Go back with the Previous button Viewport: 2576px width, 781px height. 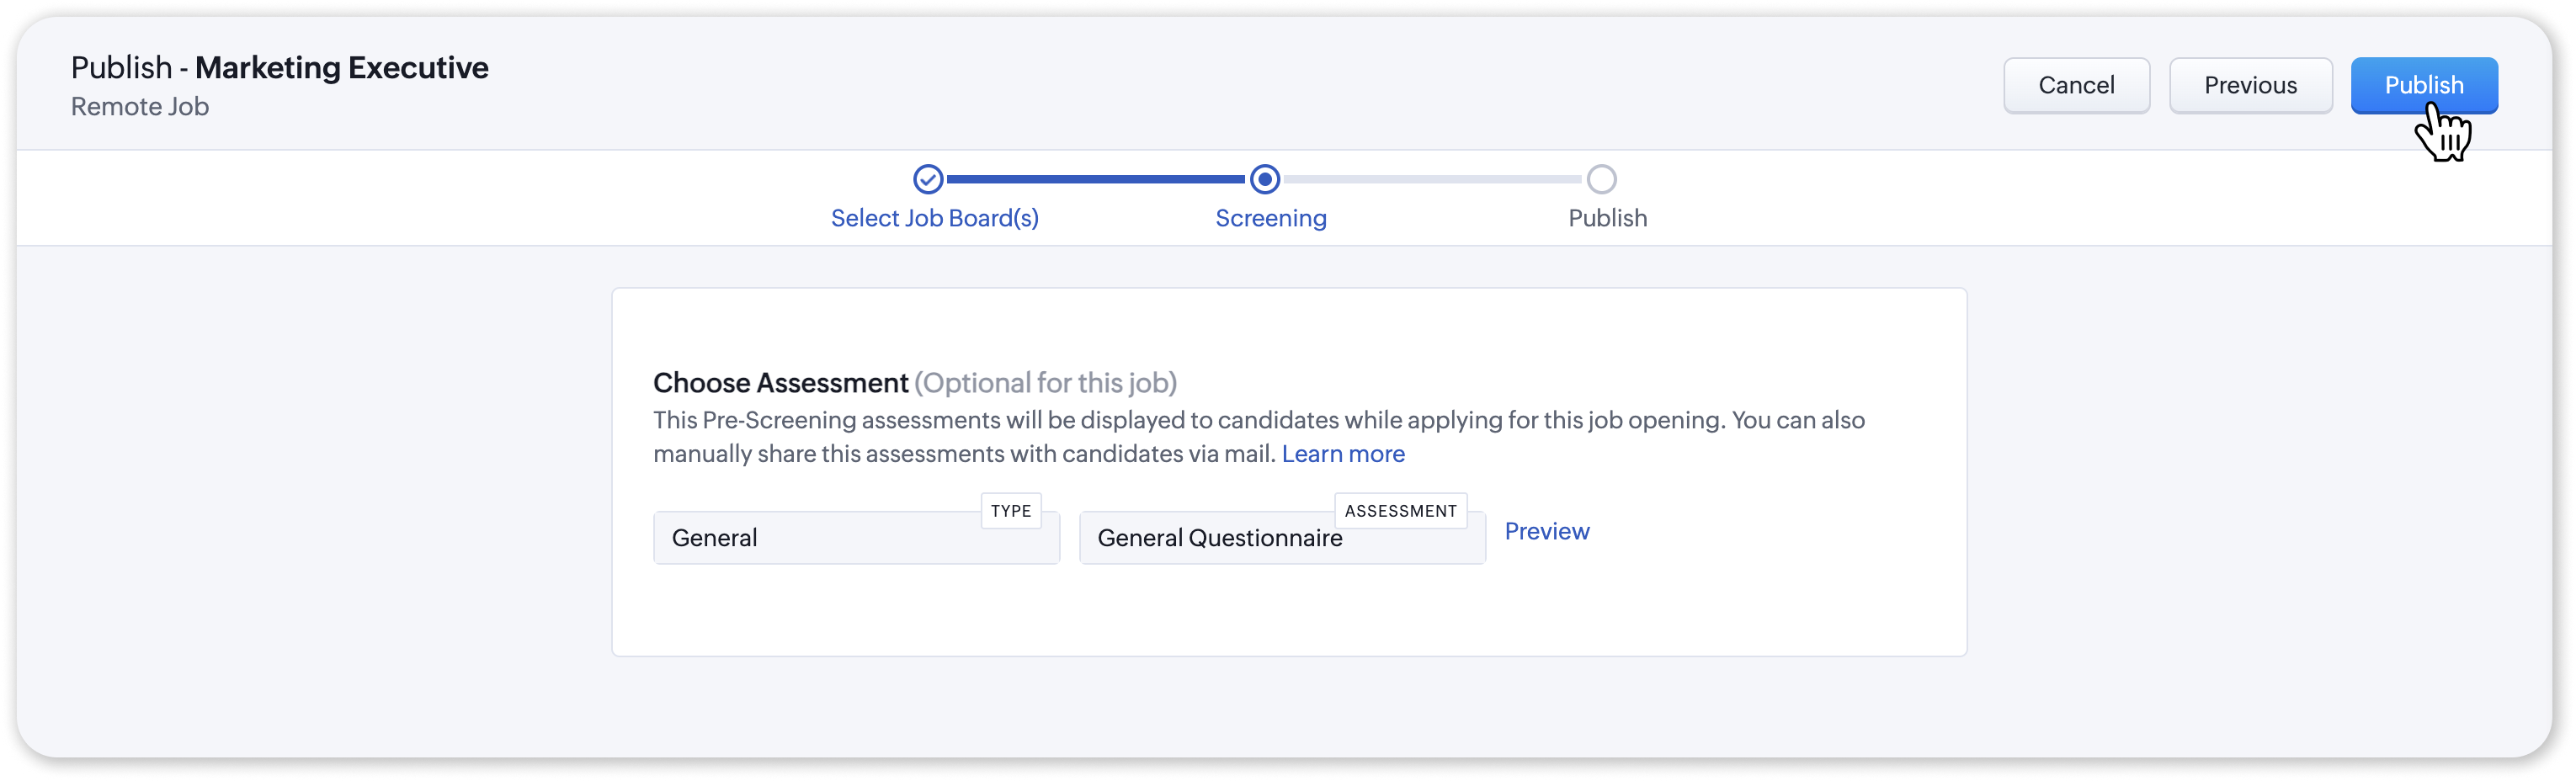[x=2250, y=86]
